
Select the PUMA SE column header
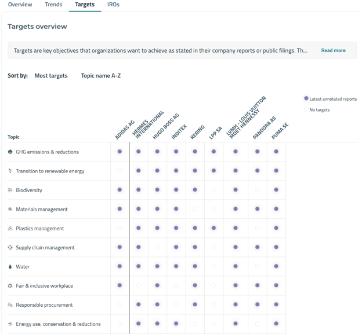click(x=280, y=131)
